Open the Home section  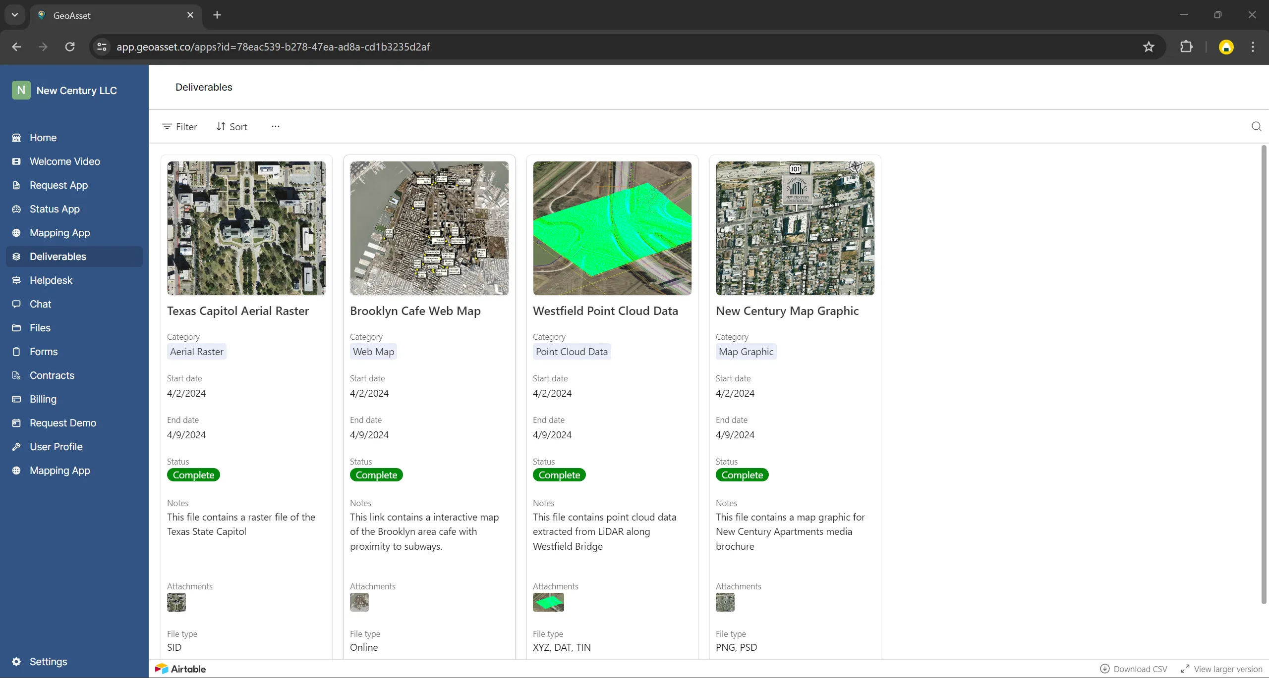pyautogui.click(x=43, y=137)
